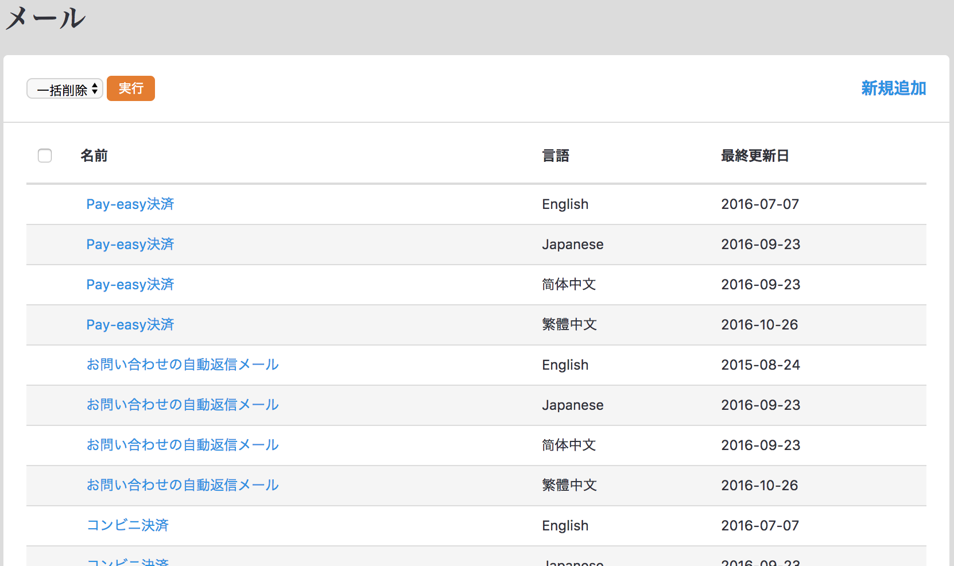The height and width of the screenshot is (566, 954).
Task: Open the 简体中文 Pay-easy決済 mail template
Action: [130, 285]
